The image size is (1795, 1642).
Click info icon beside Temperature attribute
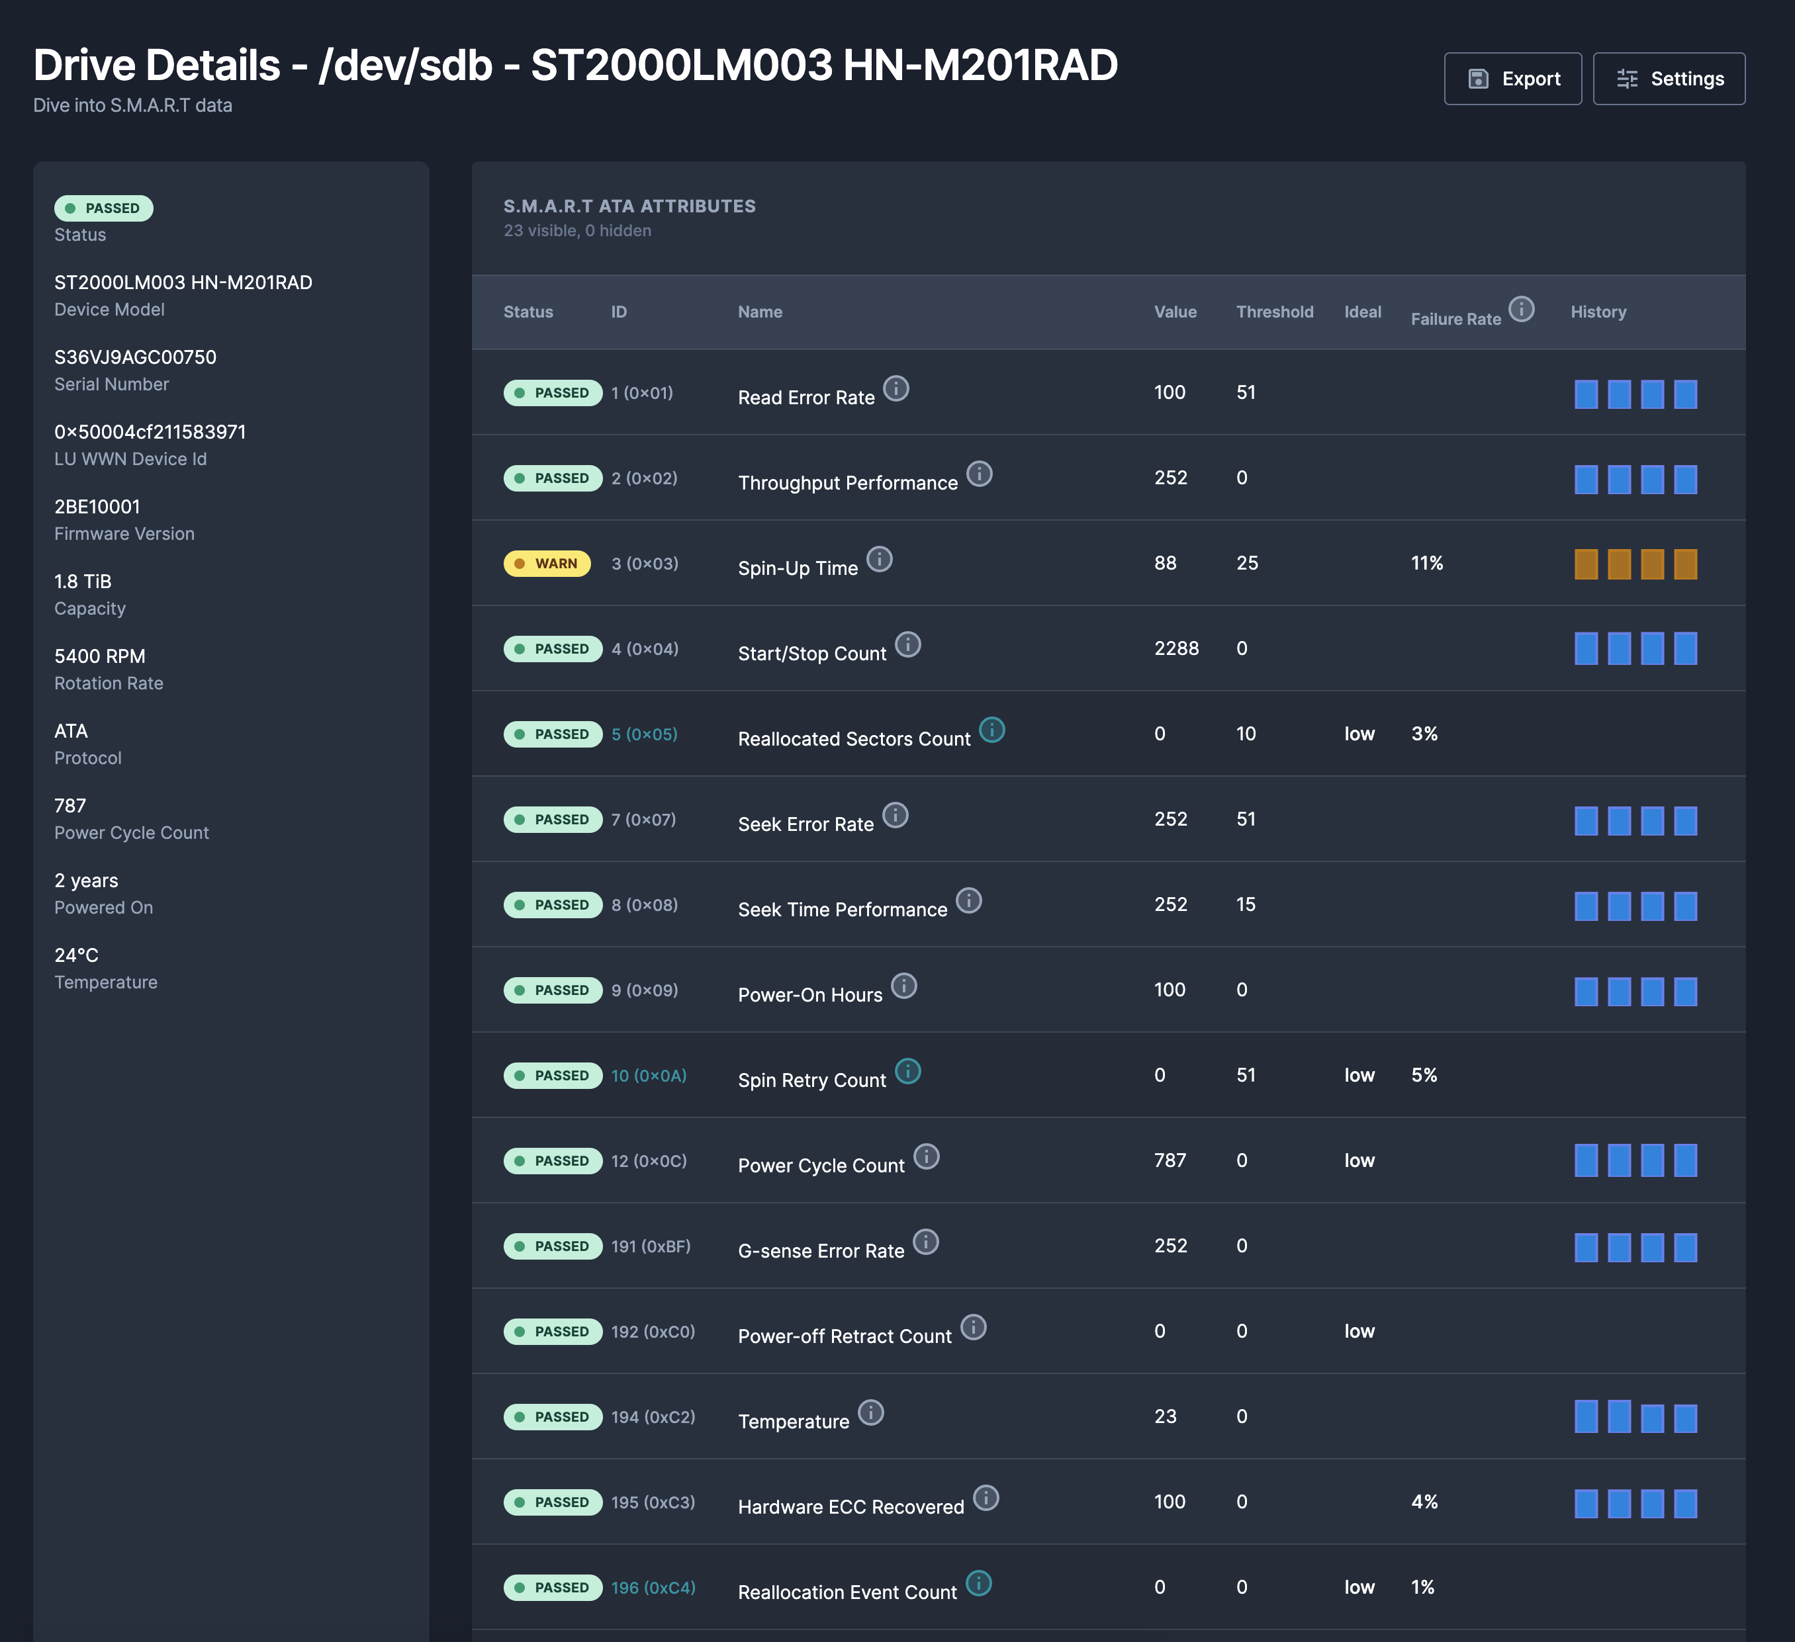[x=871, y=1412]
